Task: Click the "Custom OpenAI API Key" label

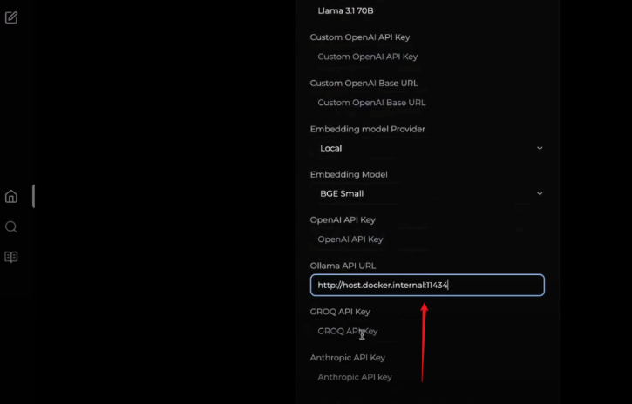Action: (x=359, y=37)
